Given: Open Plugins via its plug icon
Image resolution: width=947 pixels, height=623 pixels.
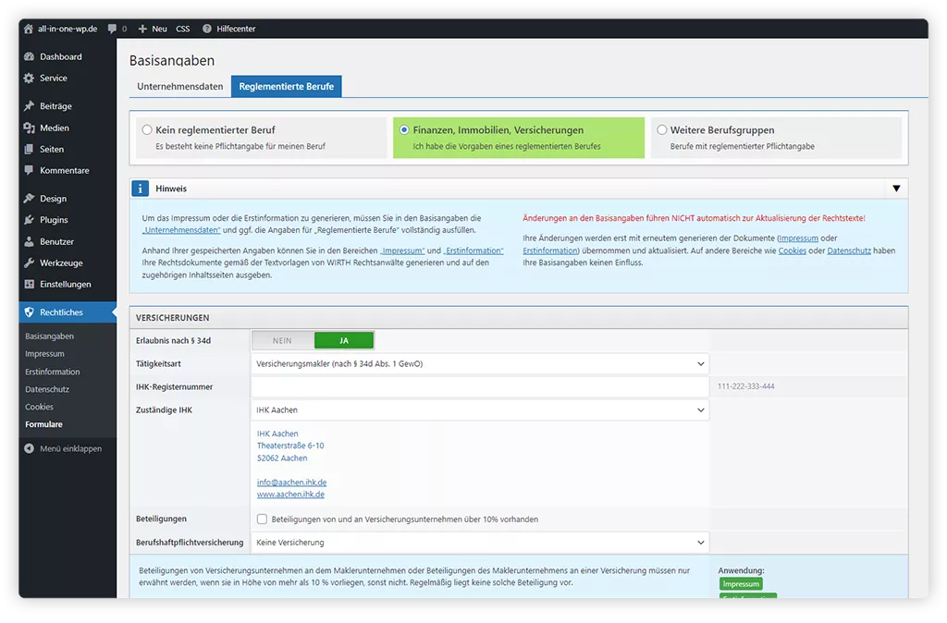Looking at the screenshot, I should [x=30, y=220].
